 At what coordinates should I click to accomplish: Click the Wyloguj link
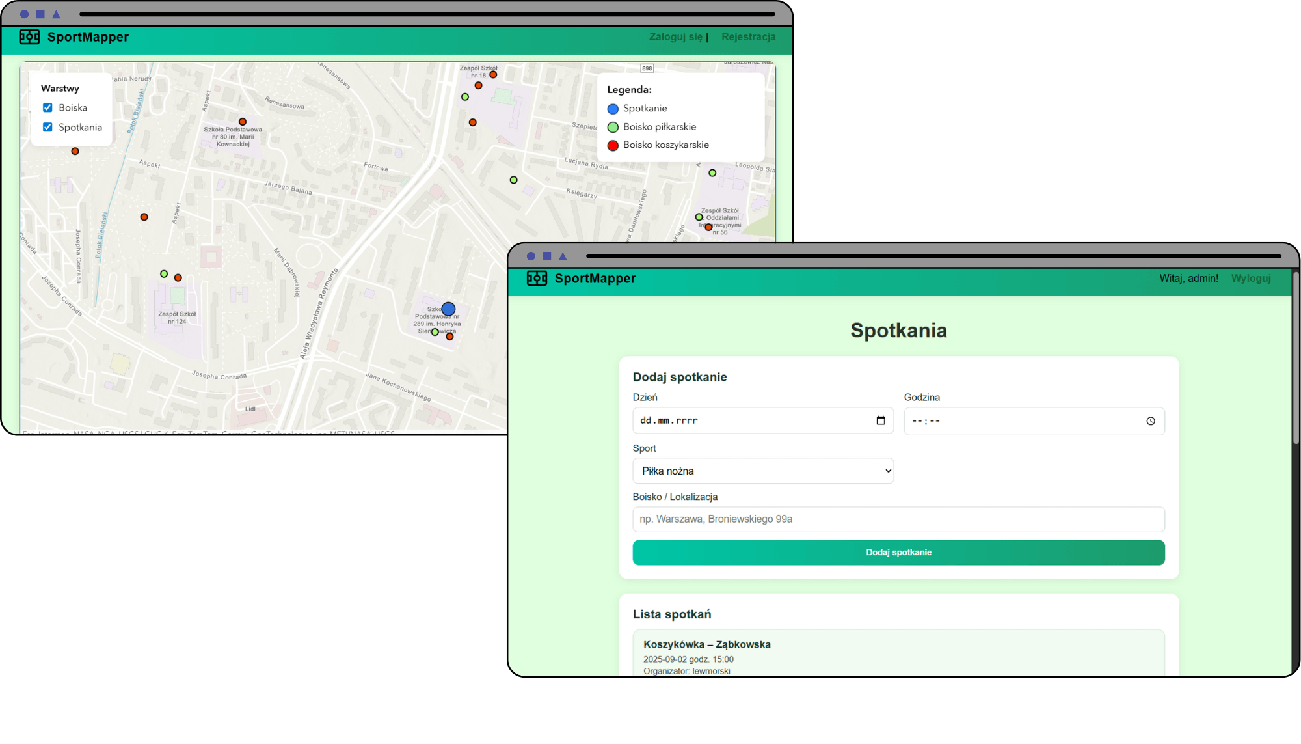[1250, 279]
